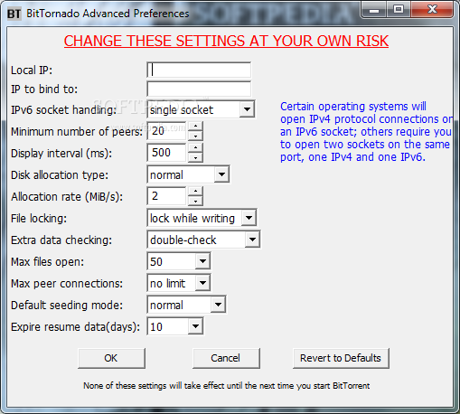
Task: Close the Advanced Preferences window
Action: pyautogui.click(x=432, y=10)
